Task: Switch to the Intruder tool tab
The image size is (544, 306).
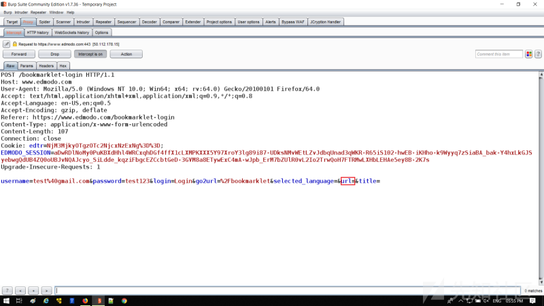Action: (83, 22)
